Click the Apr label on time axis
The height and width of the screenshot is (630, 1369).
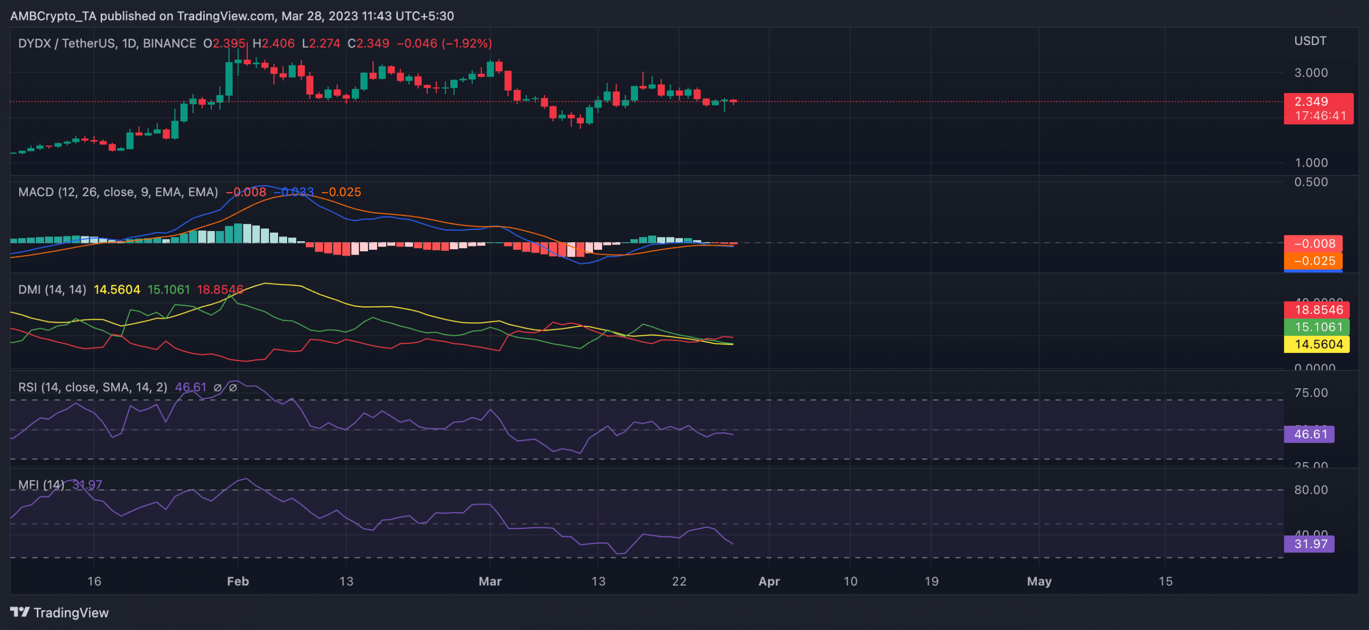click(x=769, y=581)
